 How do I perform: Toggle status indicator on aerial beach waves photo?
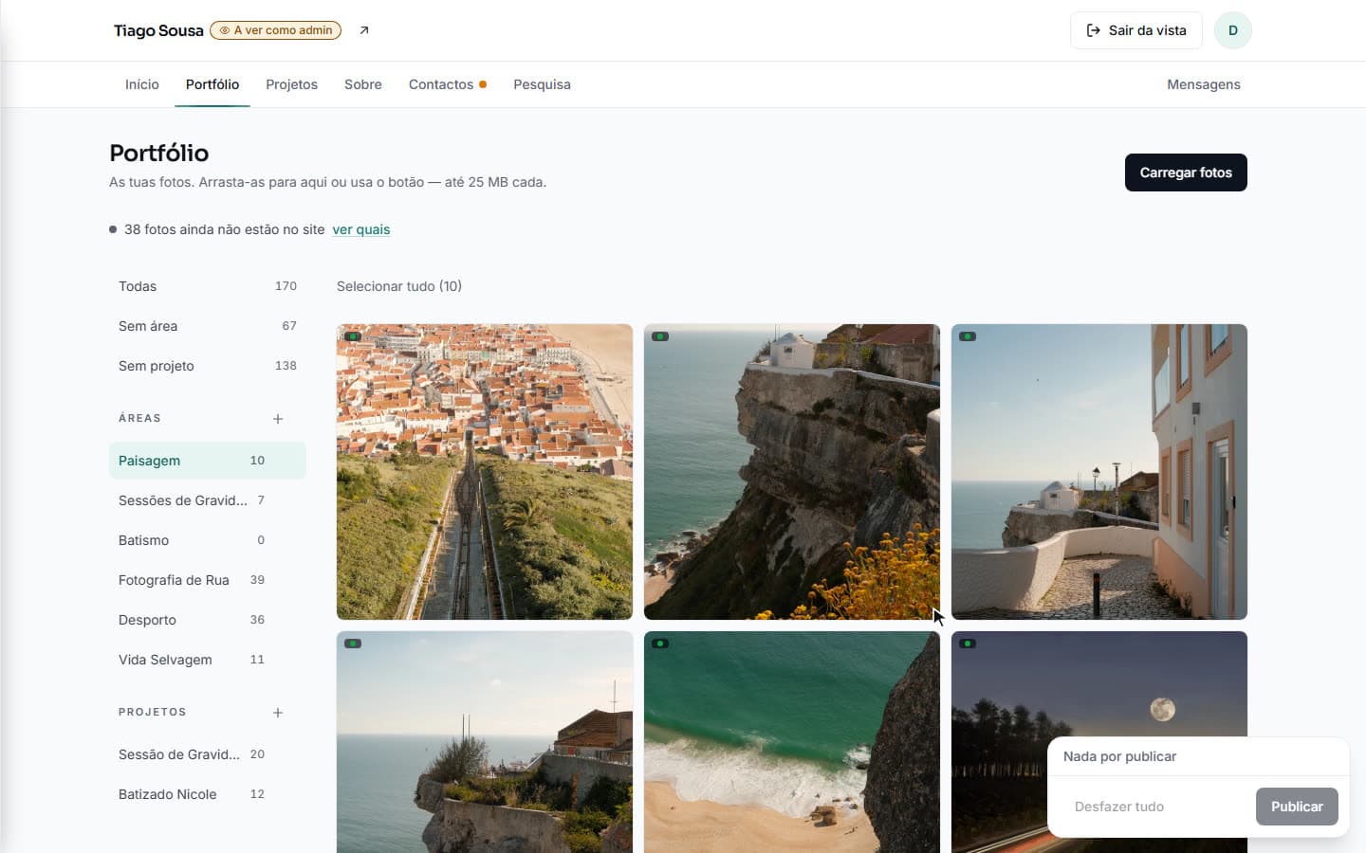660,644
